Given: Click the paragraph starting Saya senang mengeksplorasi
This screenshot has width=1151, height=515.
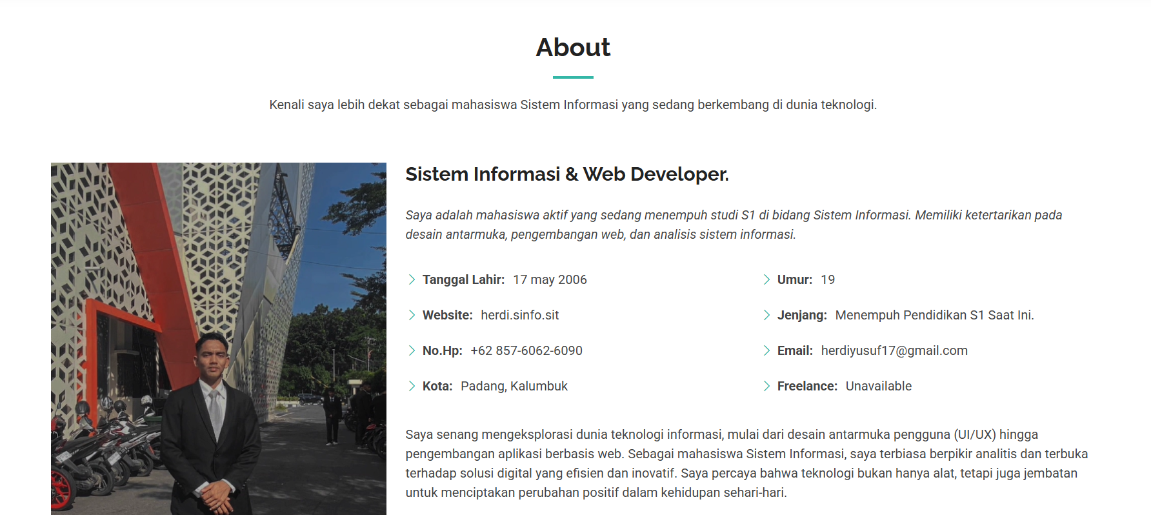Looking at the screenshot, I should pos(746,463).
